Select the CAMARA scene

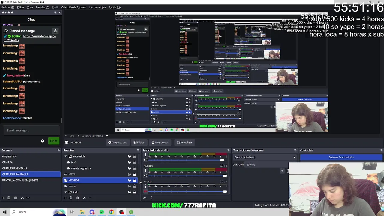(30, 162)
